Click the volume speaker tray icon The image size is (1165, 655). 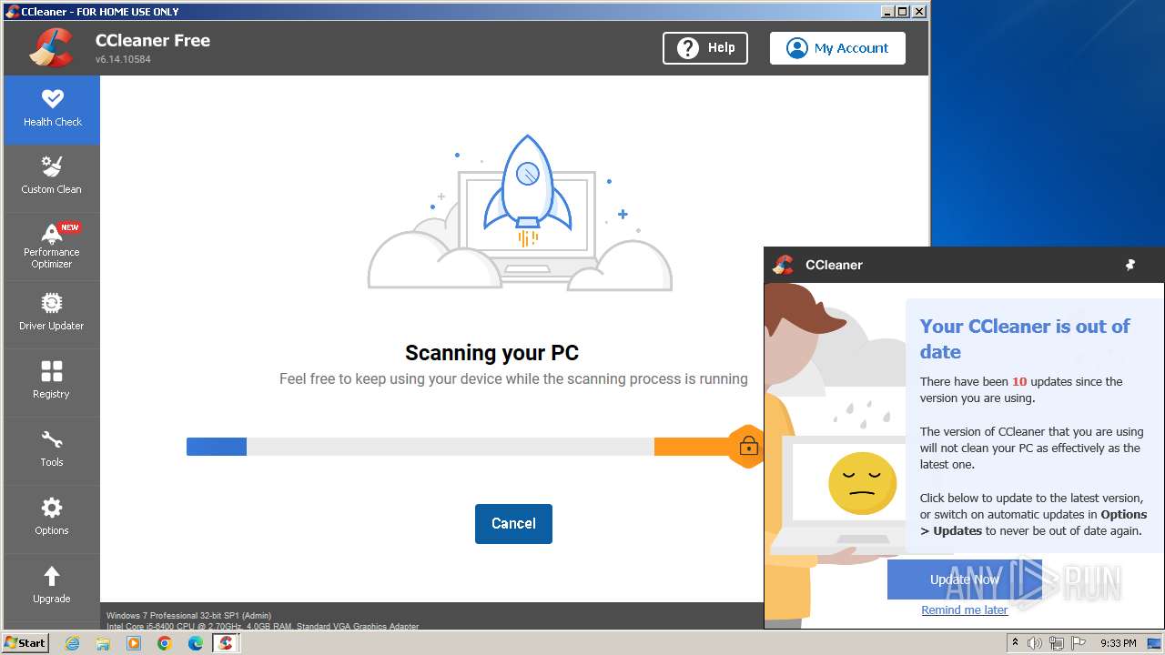[1035, 643]
